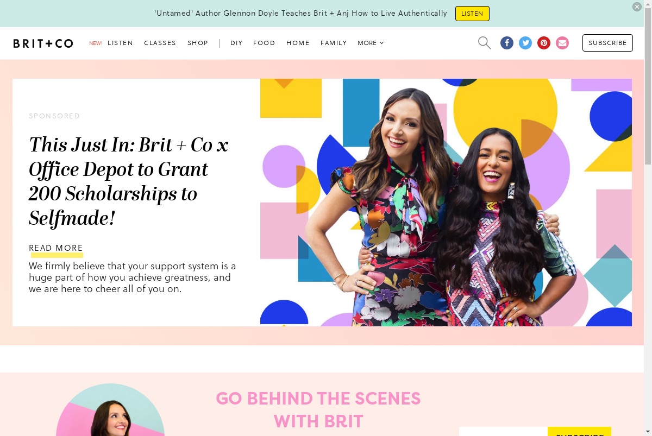This screenshot has height=436, width=652.
Task: Open the LISTEN menu item
Action: click(x=120, y=43)
